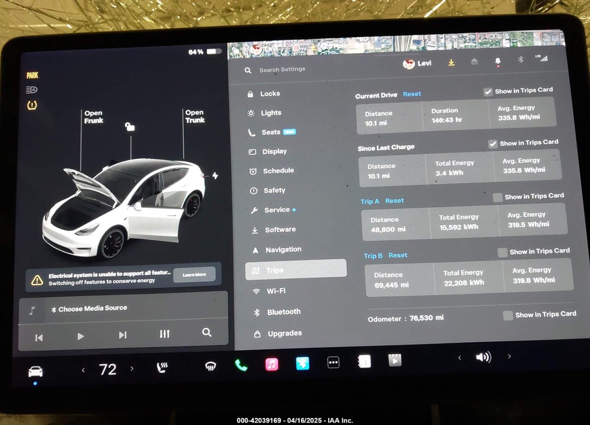The height and width of the screenshot is (425, 590).
Task: Open the Seats settings
Action: pos(271,132)
